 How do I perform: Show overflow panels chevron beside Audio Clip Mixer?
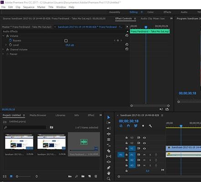point(171,19)
